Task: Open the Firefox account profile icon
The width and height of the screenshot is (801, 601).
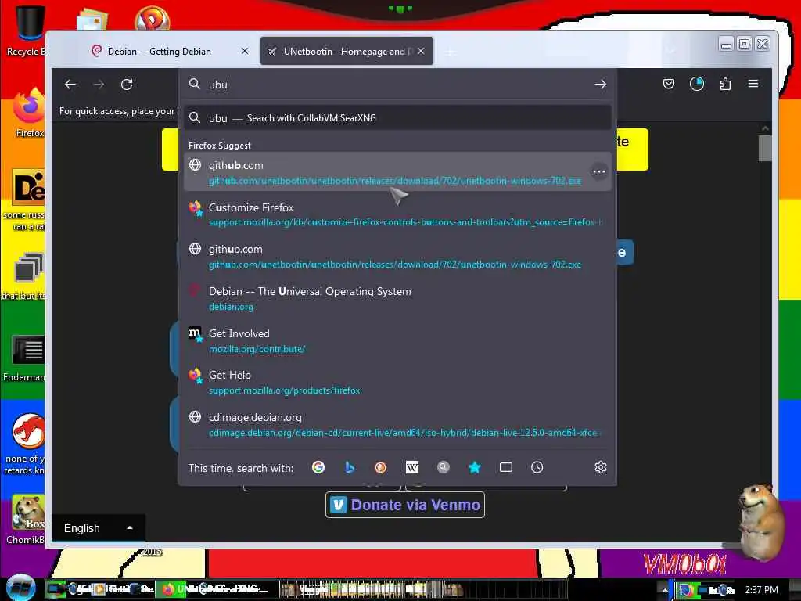Action: (697, 84)
